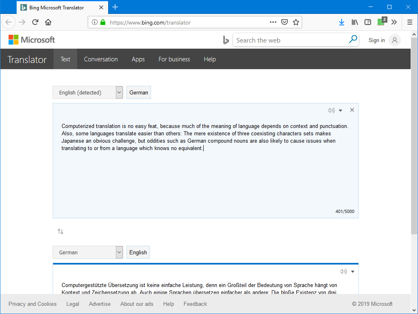Open the Firefox downloads panel
This screenshot has height=314, width=418.
342,22
